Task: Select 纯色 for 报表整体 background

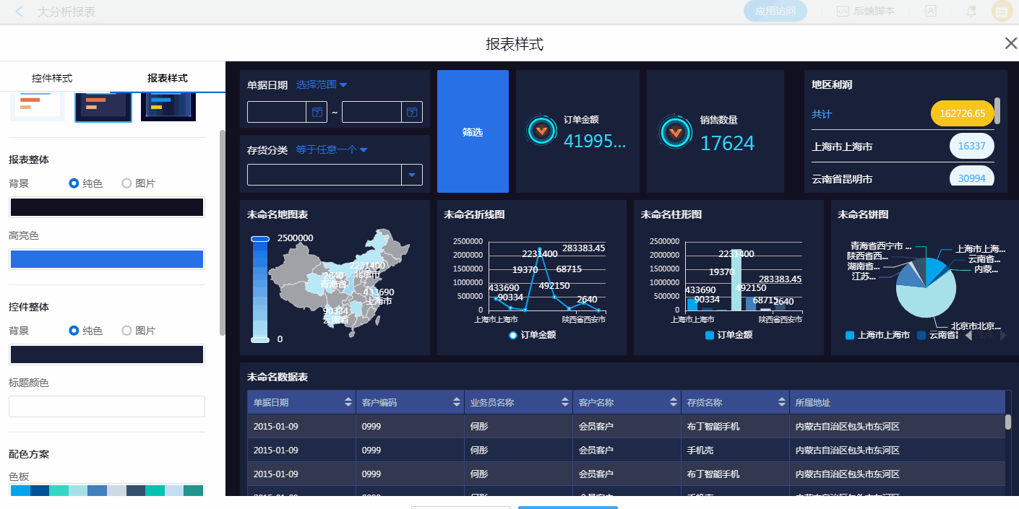Action: pos(74,183)
